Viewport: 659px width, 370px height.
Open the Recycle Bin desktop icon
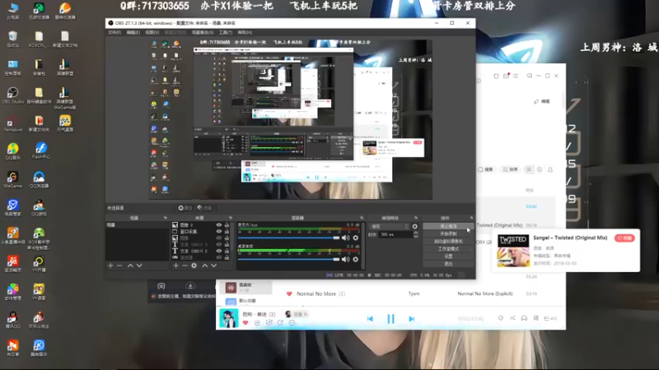click(x=12, y=39)
